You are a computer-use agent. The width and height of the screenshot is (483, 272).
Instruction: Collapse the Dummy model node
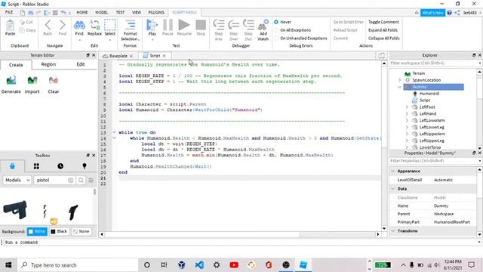coord(400,87)
